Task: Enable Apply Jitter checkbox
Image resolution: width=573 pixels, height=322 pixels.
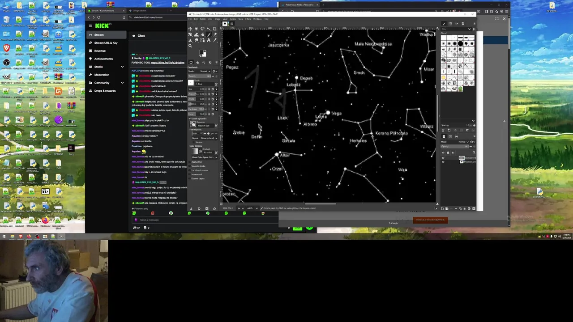Action: (189, 162)
